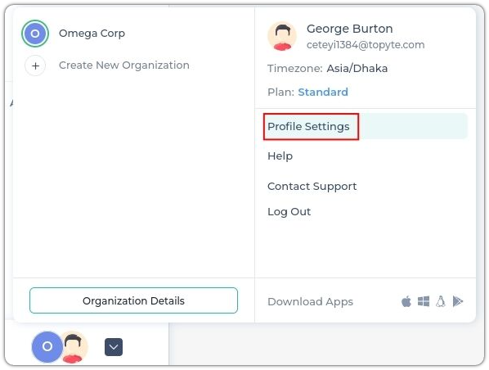Click the plus icon for new organization
The image size is (489, 370).
[35, 65]
